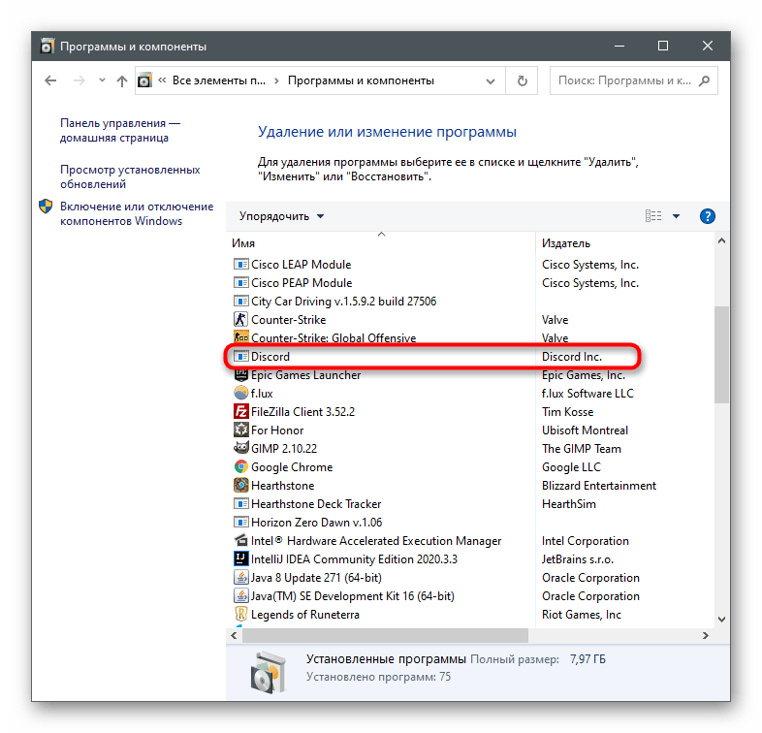Click the Google Chrome icon
This screenshot has width=762, height=733.
tap(241, 466)
